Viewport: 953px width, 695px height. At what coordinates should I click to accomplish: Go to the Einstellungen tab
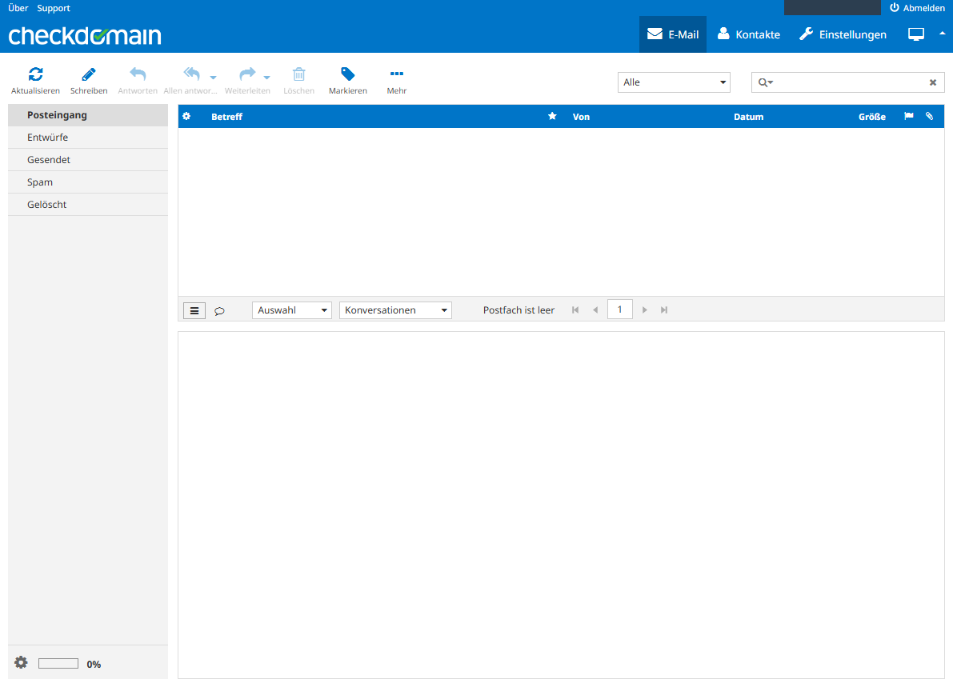point(843,34)
